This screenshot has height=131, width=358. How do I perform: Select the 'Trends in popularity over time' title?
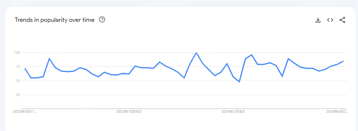point(55,20)
